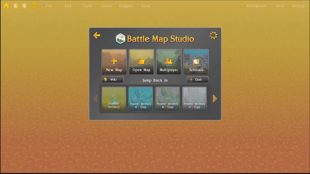
Task: Open the Help menu
Action: pos(280,6)
